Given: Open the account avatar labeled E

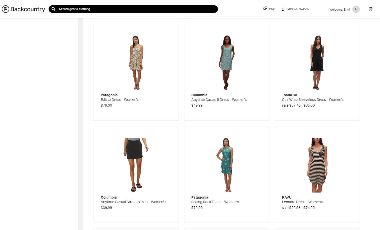Looking at the screenshot, I should coord(356,9).
